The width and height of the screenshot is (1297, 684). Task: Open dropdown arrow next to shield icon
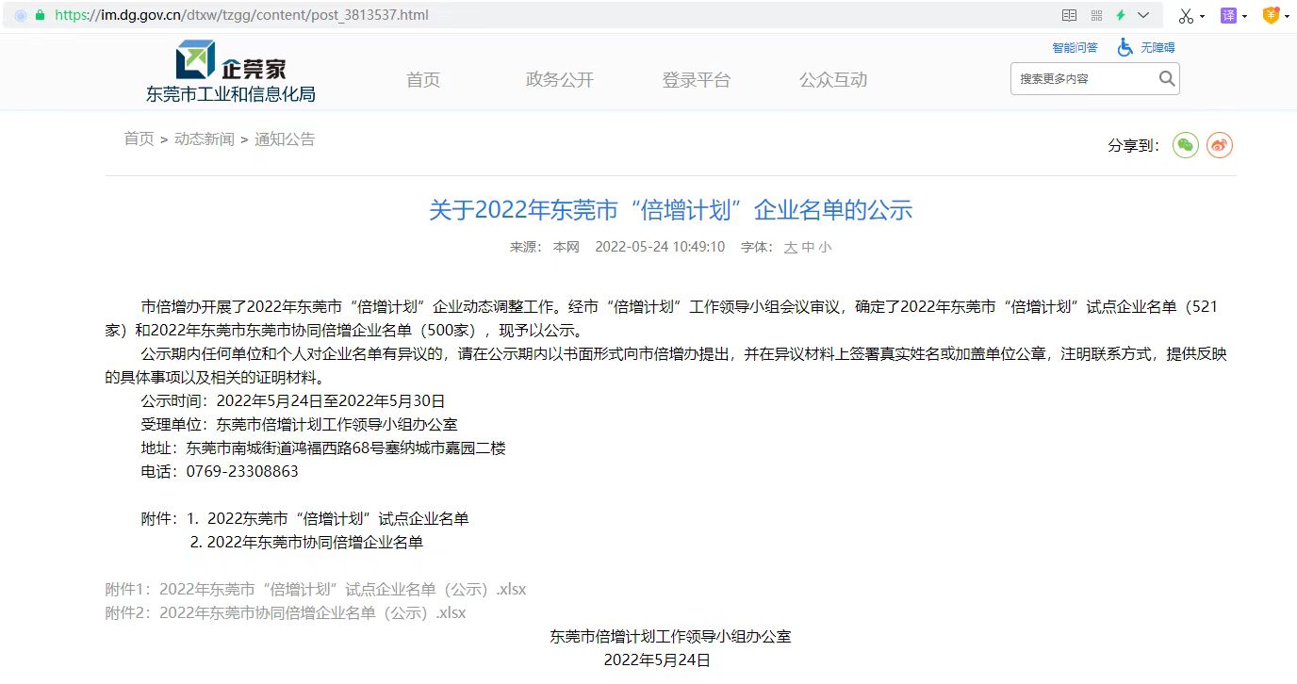(x=1287, y=17)
